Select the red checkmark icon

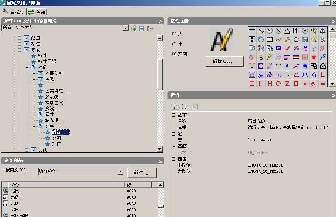click(287, 48)
